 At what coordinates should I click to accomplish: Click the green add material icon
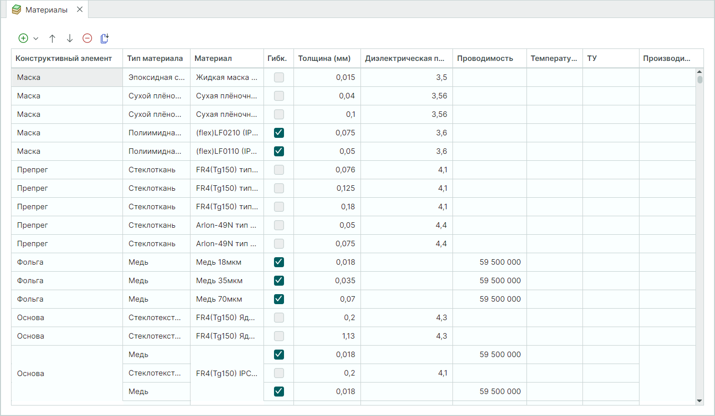click(x=23, y=38)
